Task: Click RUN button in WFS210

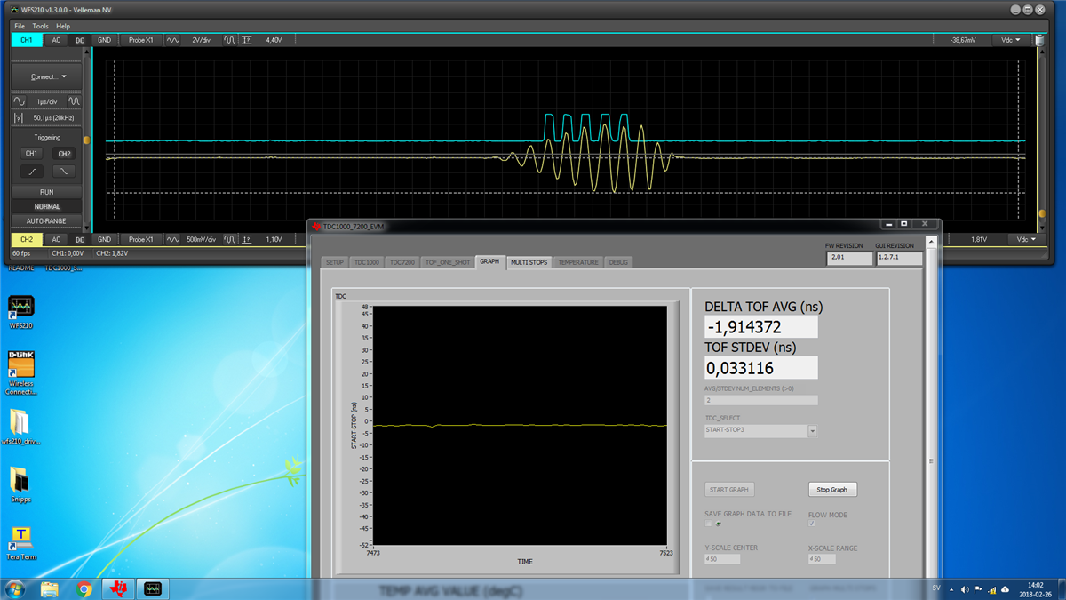Action: click(47, 192)
